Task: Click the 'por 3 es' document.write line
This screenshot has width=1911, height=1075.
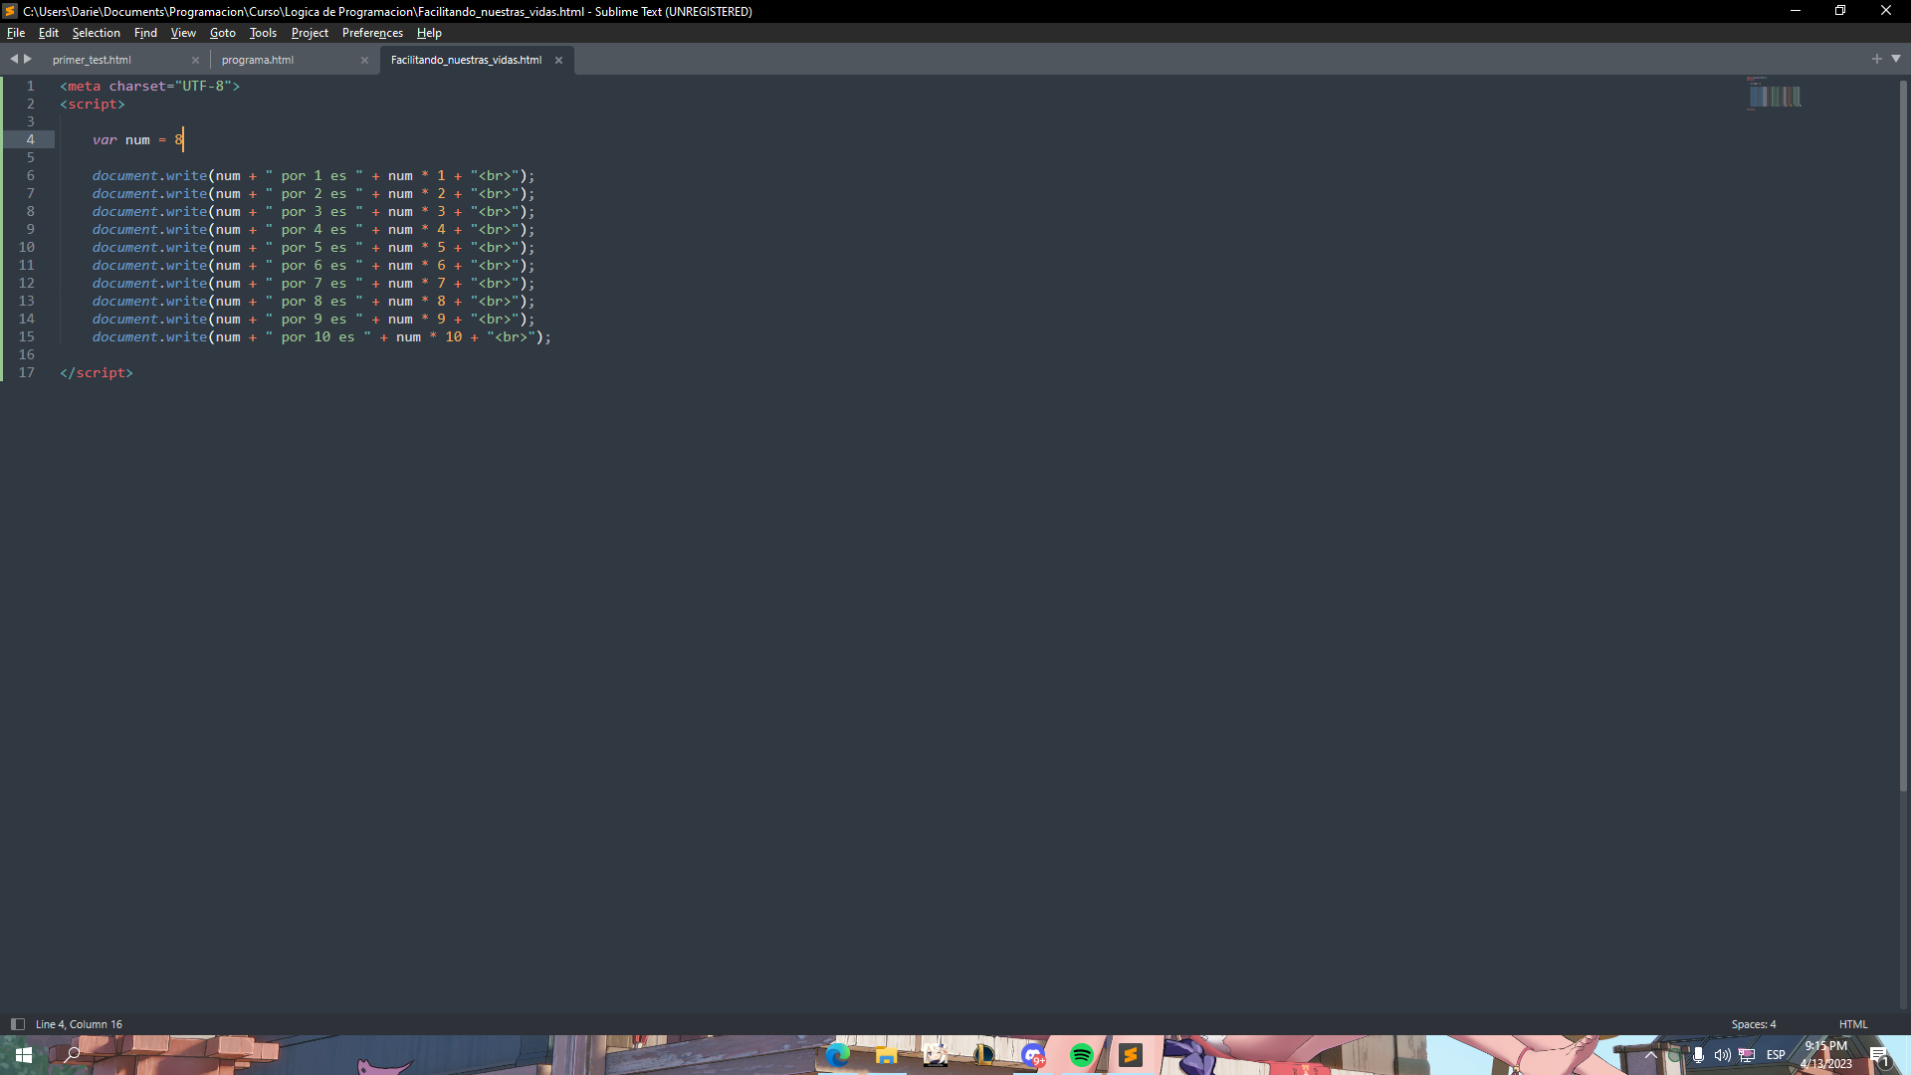Action: click(314, 212)
